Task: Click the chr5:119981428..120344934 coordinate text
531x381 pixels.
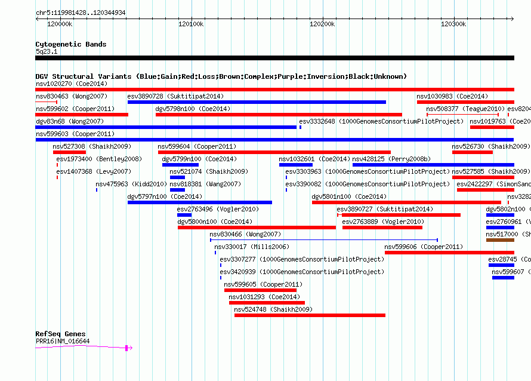Action: 81,13
